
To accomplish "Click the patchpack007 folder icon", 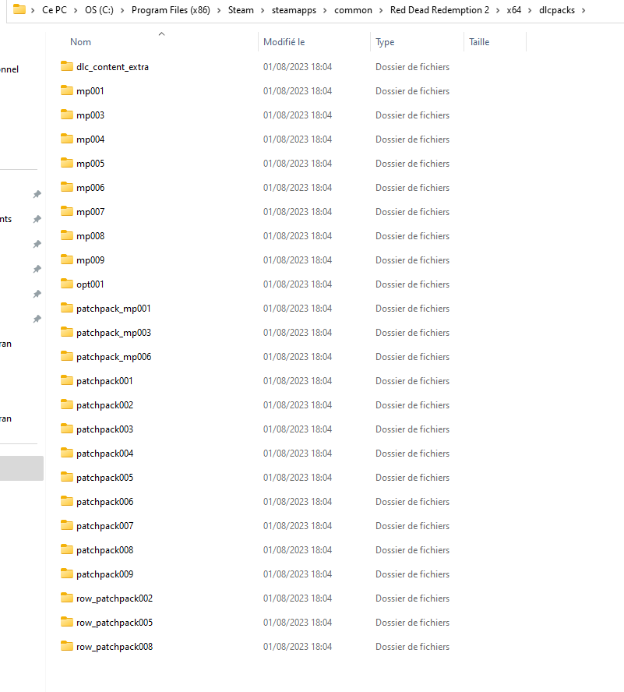I will (x=67, y=525).
